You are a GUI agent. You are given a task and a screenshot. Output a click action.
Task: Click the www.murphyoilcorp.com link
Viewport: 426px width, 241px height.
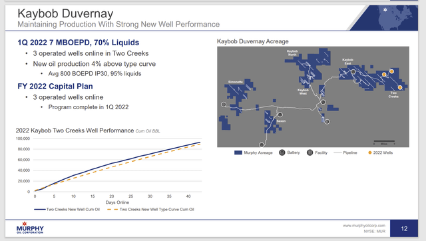pyautogui.click(x=364, y=226)
